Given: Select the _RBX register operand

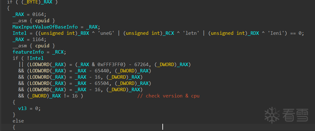Looking at the screenshot, I should [x=72, y=33].
